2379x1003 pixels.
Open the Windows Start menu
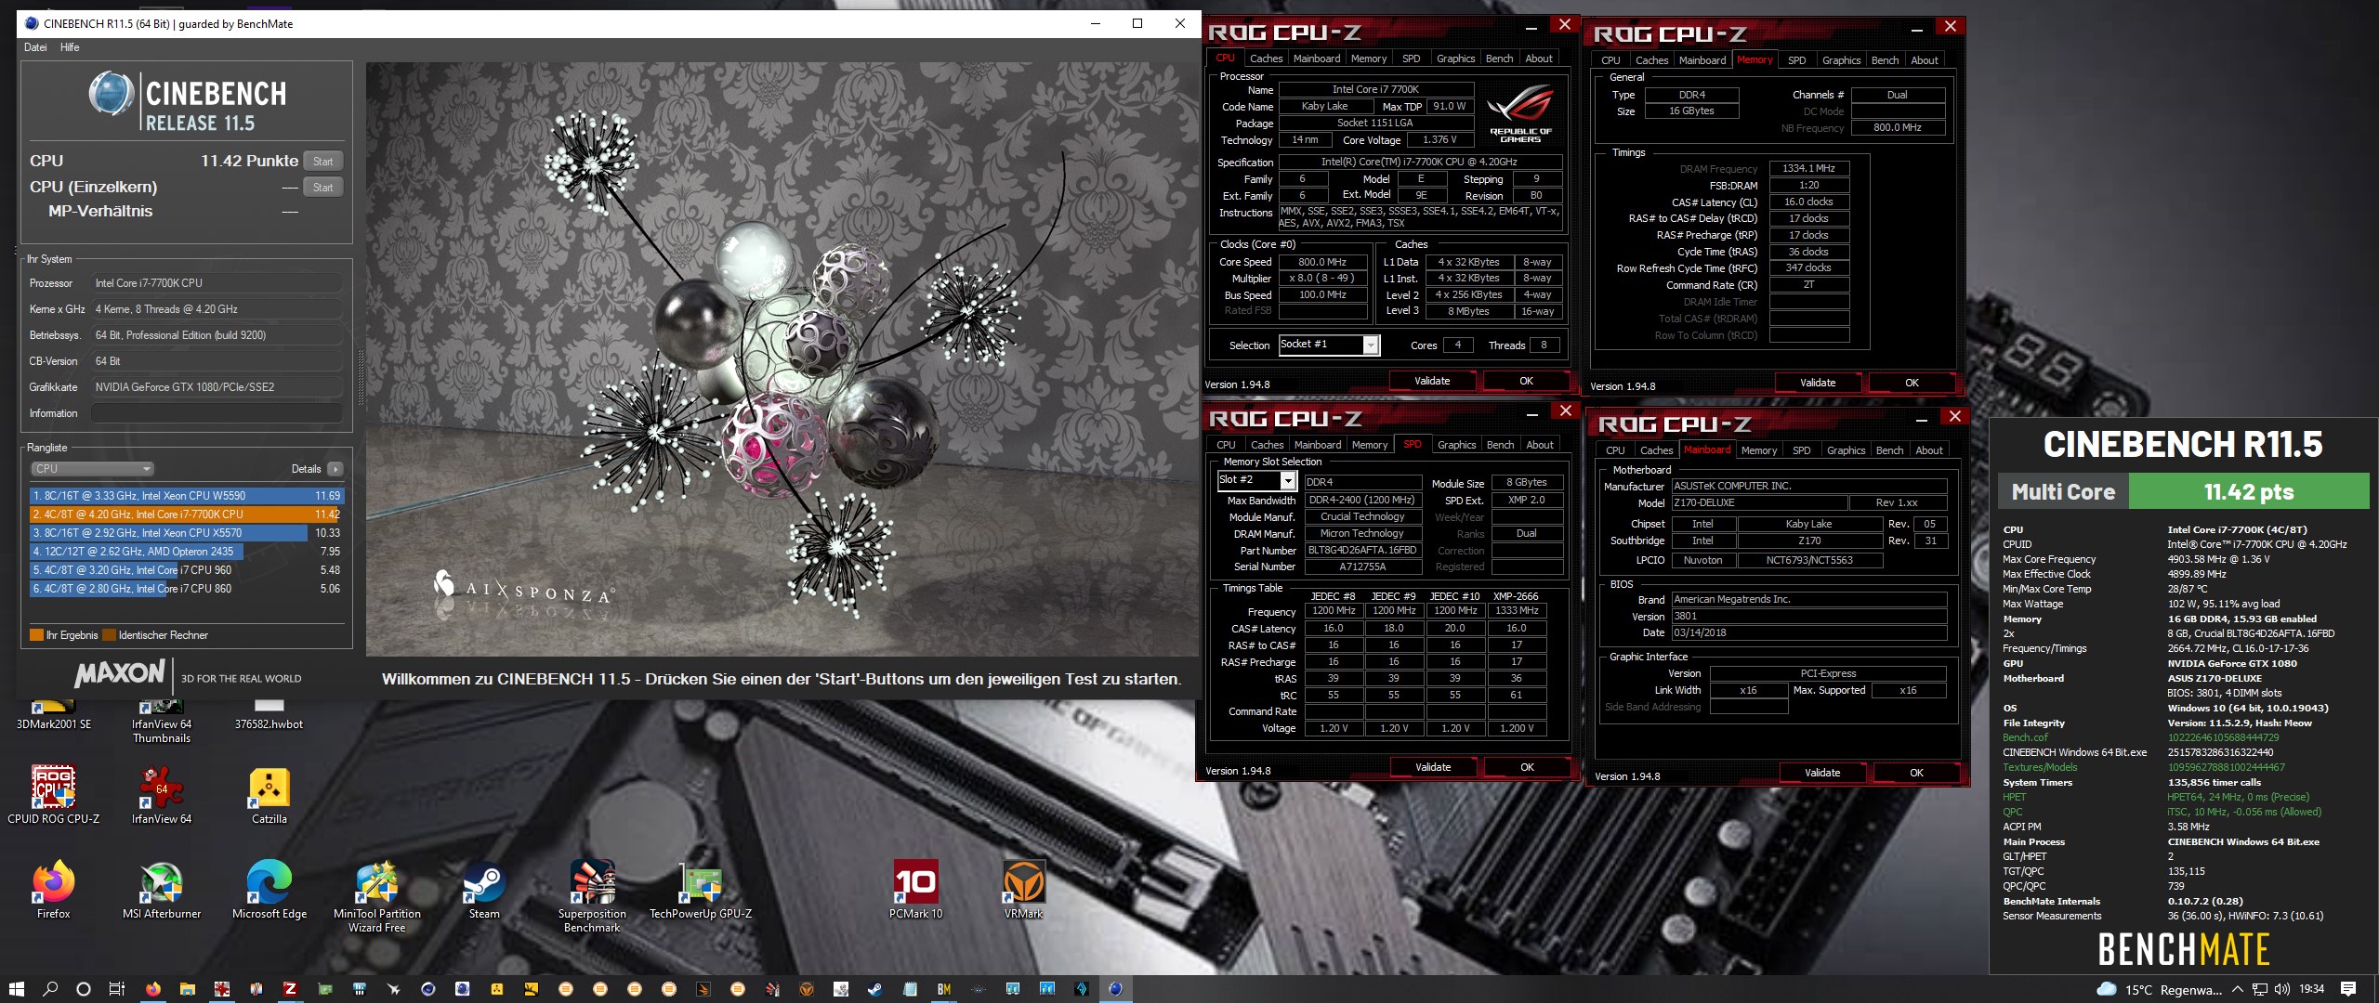click(x=16, y=989)
